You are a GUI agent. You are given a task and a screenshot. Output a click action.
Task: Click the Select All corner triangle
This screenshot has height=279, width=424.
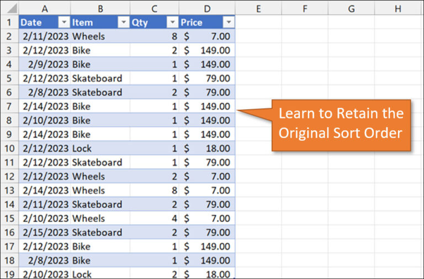(x=12, y=8)
